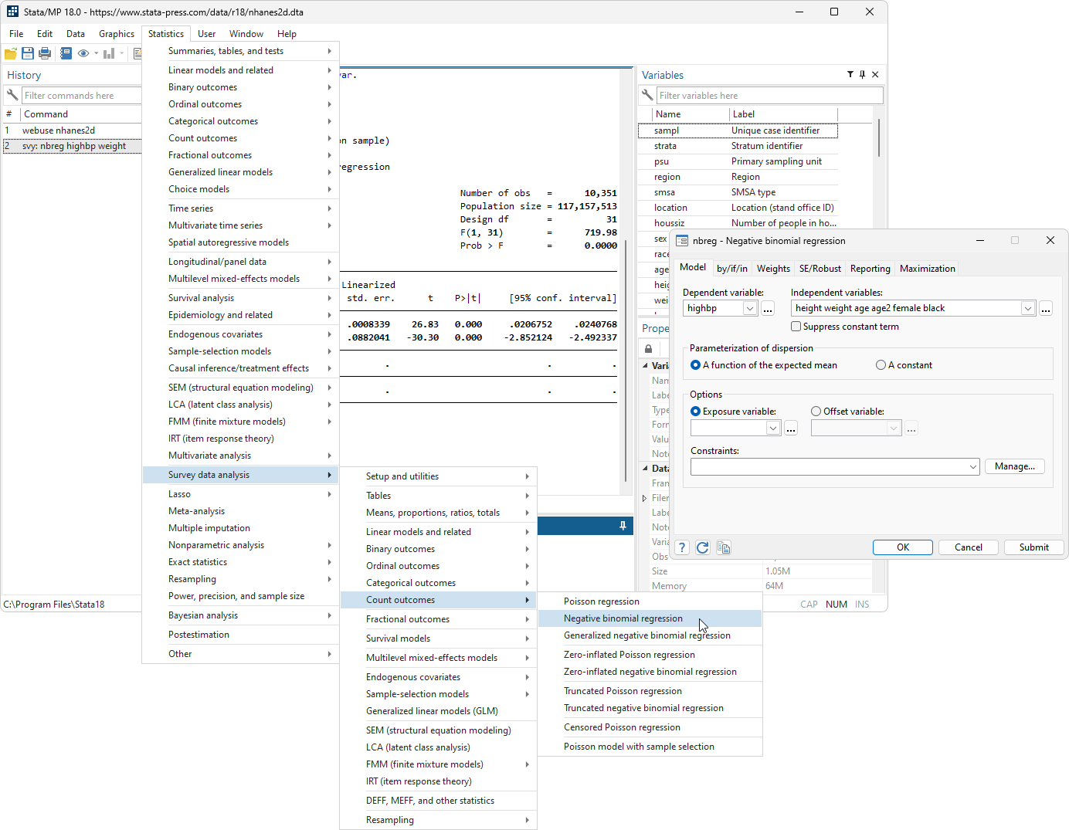Switch to Weights tab

773,269
